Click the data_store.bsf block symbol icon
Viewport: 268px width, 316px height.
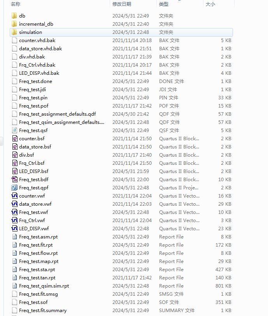15,147
